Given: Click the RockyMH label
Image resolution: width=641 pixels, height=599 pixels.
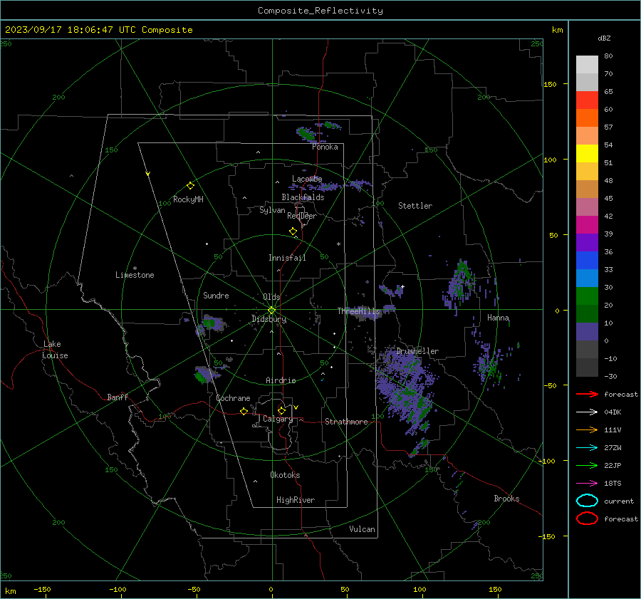Looking at the screenshot, I should click(188, 199).
